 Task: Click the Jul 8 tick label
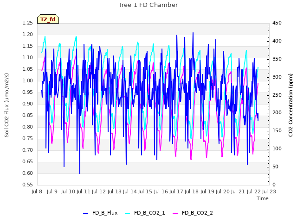[37, 191]
